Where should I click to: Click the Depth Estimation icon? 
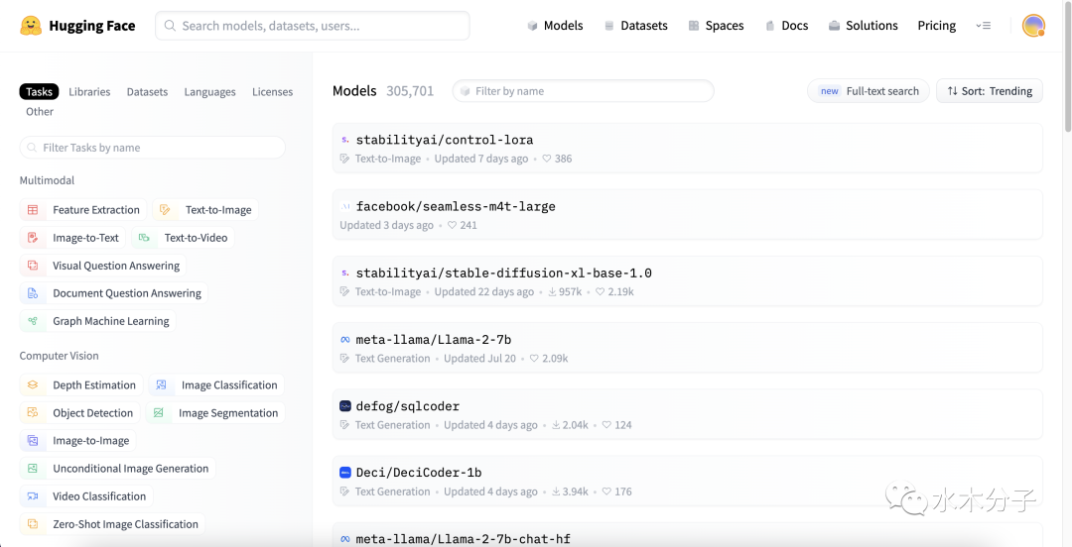[33, 385]
